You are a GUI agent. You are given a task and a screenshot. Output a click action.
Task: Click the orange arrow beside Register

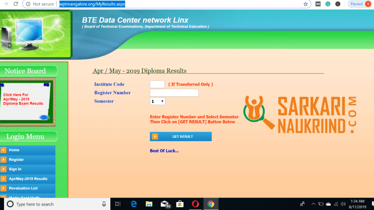pos(3,160)
